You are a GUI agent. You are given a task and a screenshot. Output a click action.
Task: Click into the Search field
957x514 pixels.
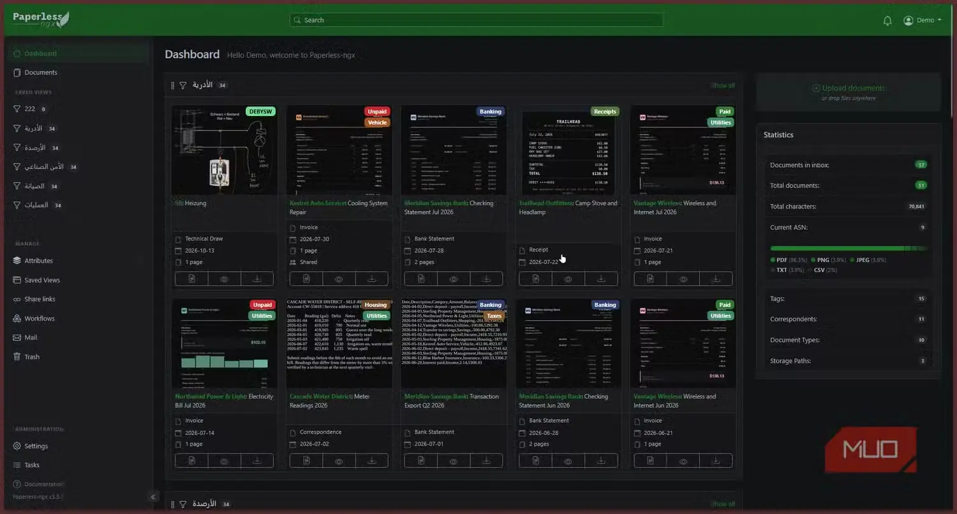click(x=476, y=20)
